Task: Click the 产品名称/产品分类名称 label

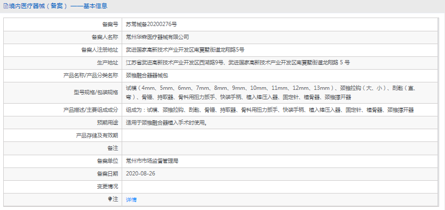Action: [90, 75]
